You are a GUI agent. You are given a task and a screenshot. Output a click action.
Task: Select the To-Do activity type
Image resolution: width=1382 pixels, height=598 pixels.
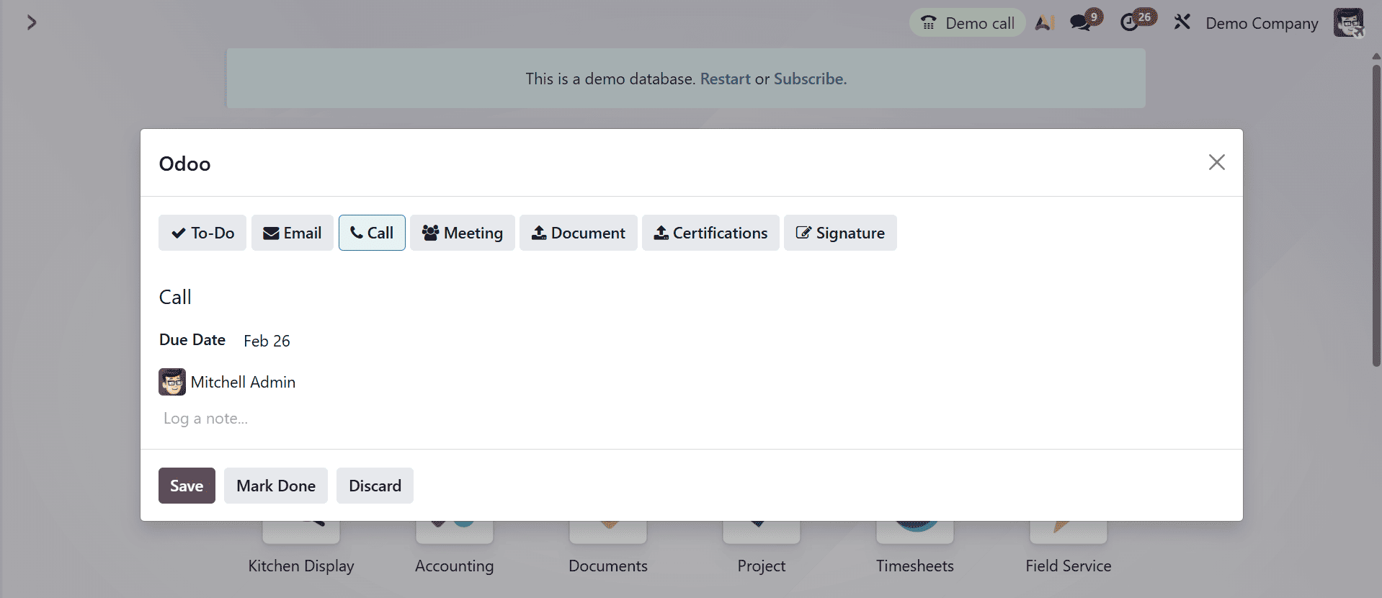click(202, 233)
